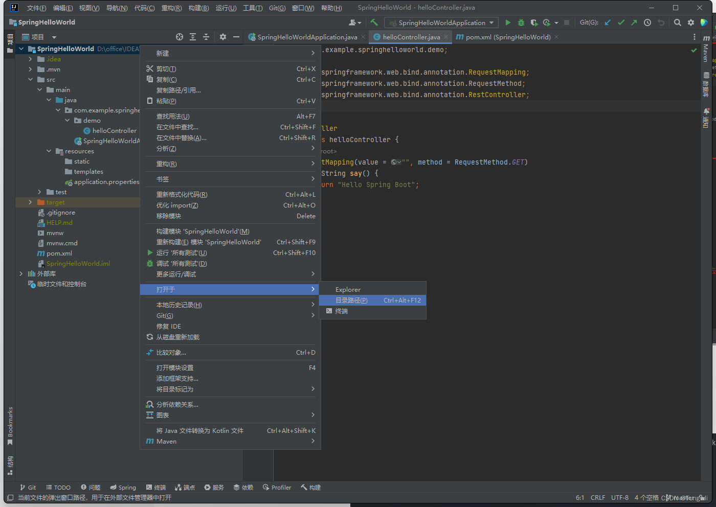Hide project panel with minus icon
This screenshot has height=507, width=716.
pos(236,37)
